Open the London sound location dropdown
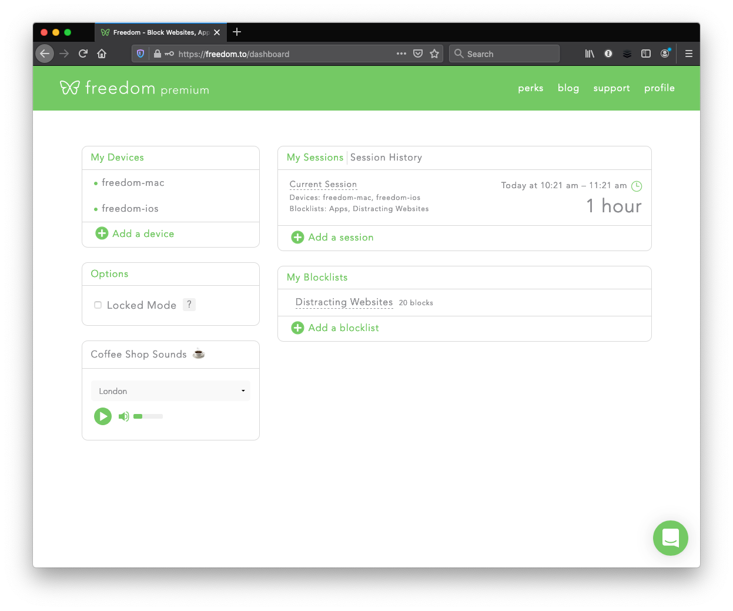This screenshot has height=611, width=733. tap(170, 390)
